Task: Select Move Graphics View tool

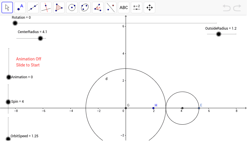Action: (149, 7)
